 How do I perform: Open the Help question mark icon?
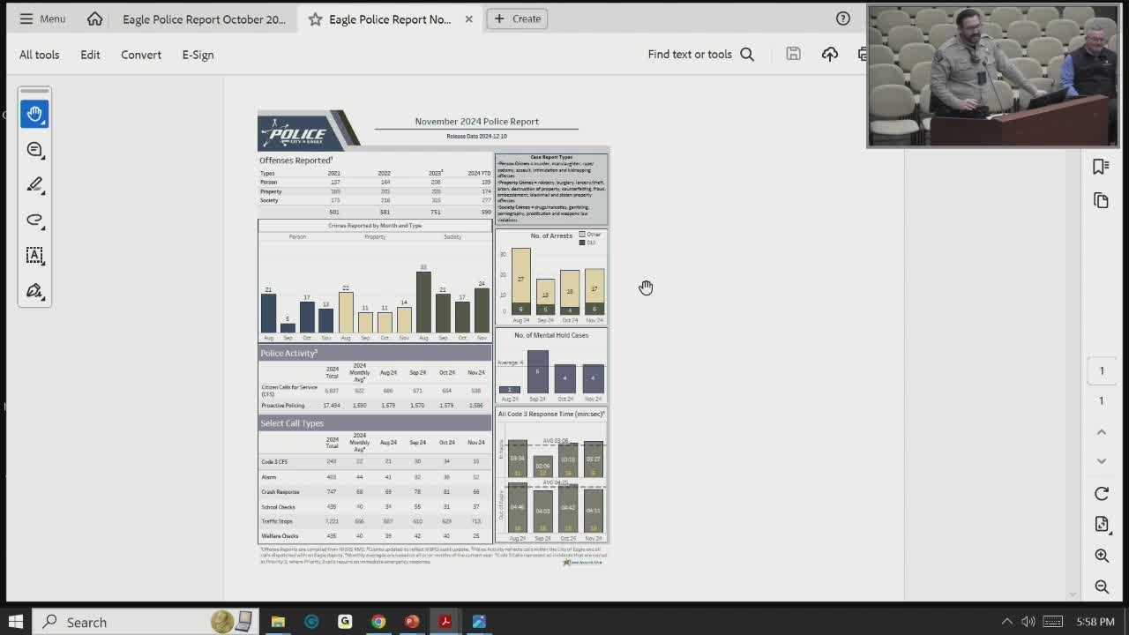[x=843, y=19]
